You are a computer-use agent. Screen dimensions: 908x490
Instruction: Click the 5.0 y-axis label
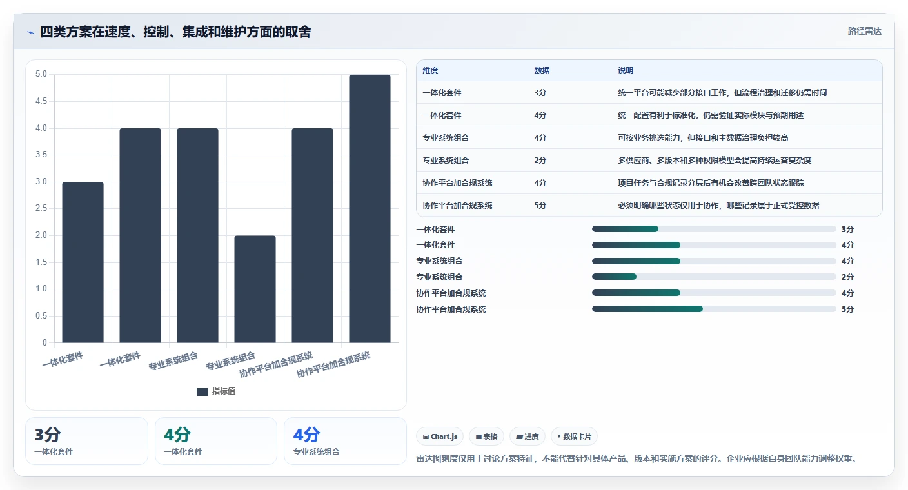click(x=41, y=74)
